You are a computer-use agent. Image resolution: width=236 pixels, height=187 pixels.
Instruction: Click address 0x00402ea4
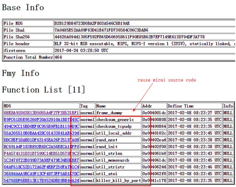coord(154,140)
